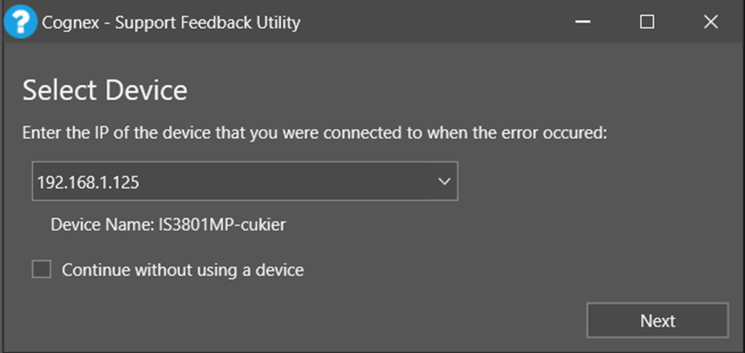The height and width of the screenshot is (353, 745).
Task: Click the 192.168.1.125 address in combo box
Action: tap(88, 182)
